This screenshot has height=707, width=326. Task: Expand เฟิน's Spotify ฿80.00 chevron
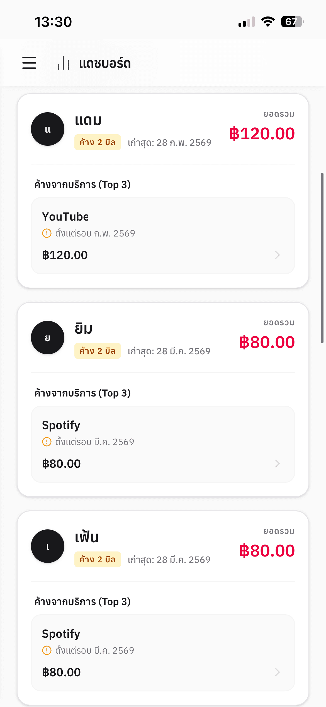click(277, 672)
